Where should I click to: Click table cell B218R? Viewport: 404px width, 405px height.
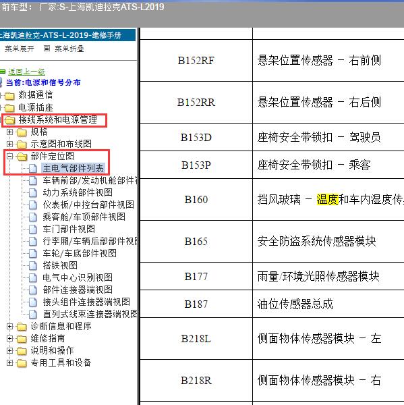point(196,380)
